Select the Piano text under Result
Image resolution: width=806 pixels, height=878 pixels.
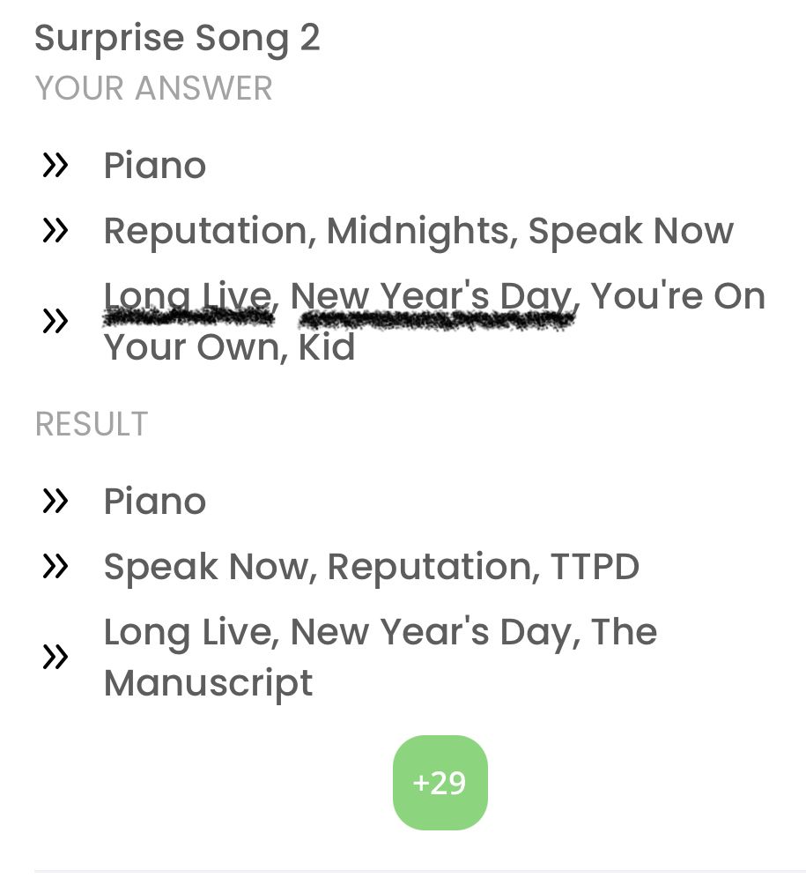pos(155,502)
